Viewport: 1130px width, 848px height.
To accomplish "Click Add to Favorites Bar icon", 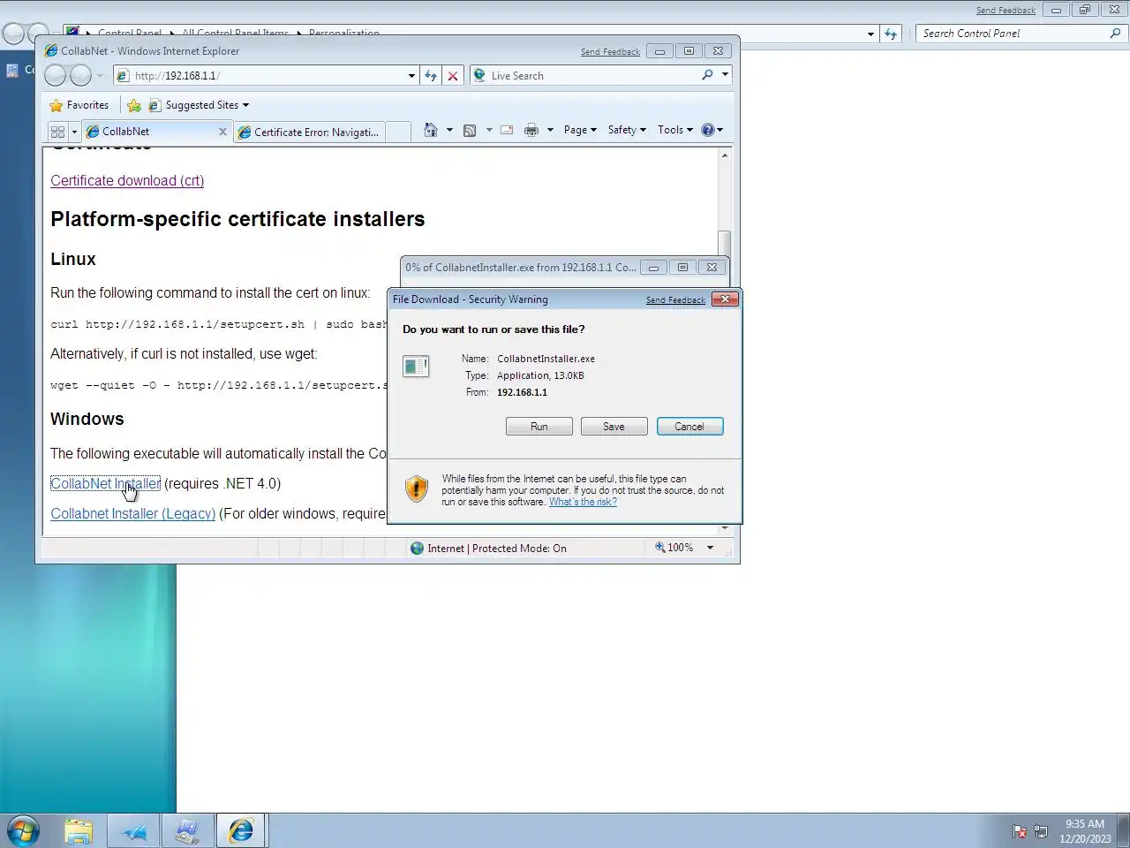I will click(x=134, y=105).
